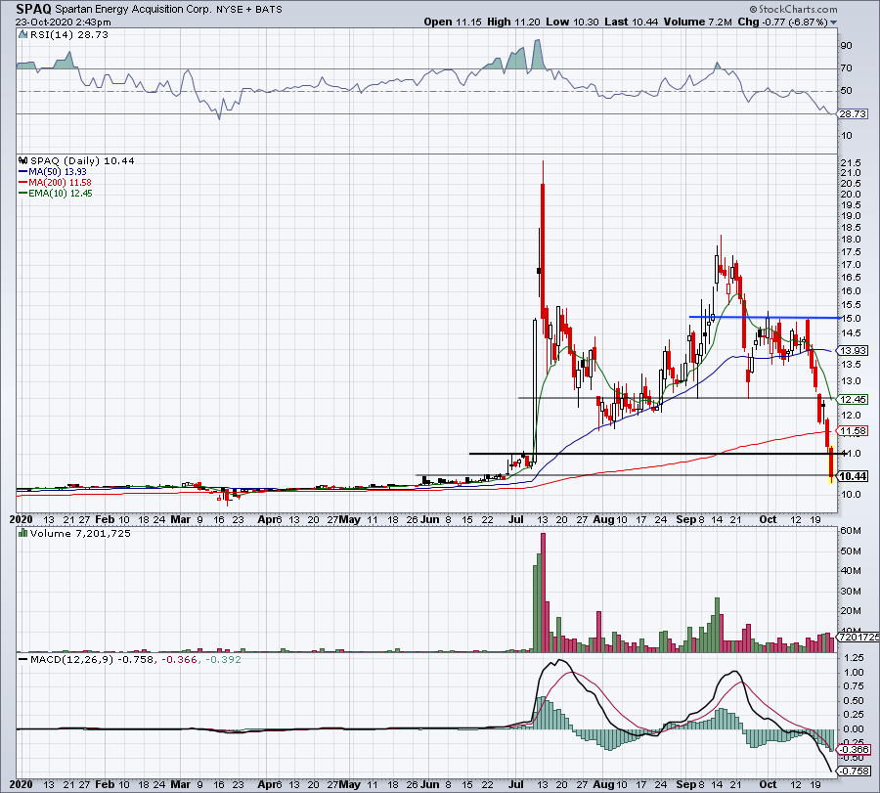Click the Last 10.44 value in header
The image size is (880, 793).
click(632, 22)
